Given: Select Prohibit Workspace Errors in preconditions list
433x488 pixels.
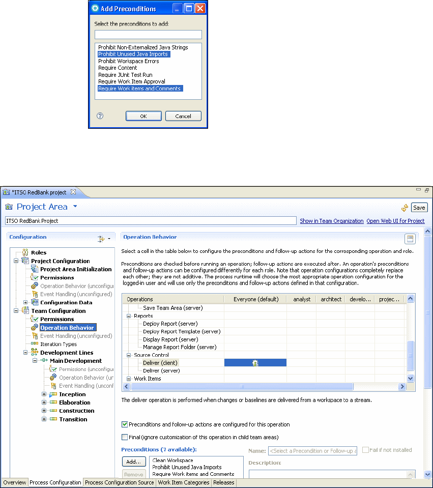Looking at the screenshot, I should pyautogui.click(x=129, y=61).
